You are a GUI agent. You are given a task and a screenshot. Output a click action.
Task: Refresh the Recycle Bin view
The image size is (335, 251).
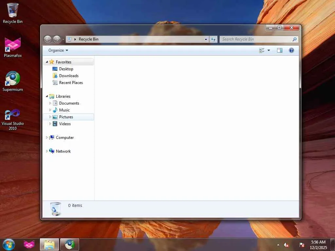(x=213, y=39)
